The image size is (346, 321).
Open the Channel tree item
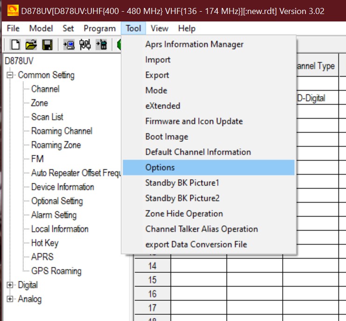(x=45, y=89)
